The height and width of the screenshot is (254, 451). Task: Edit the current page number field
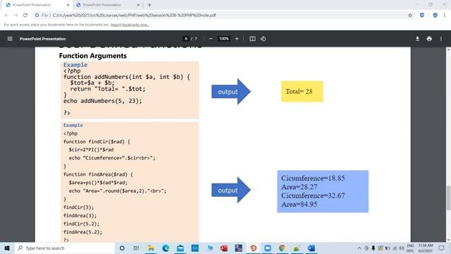tap(186, 39)
